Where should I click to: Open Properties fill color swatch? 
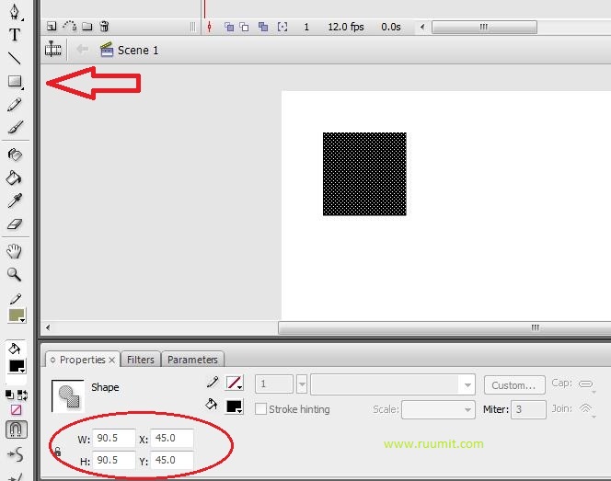235,407
